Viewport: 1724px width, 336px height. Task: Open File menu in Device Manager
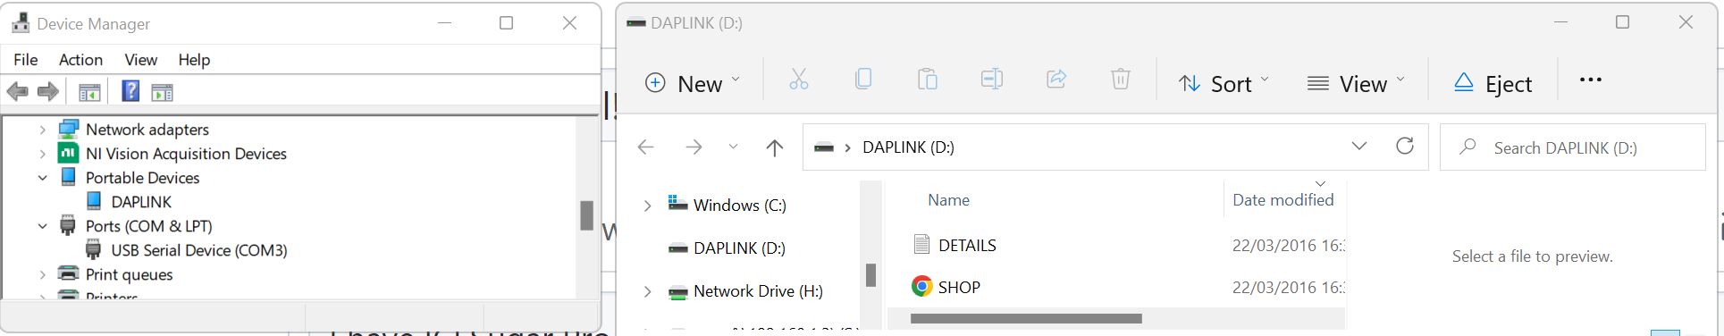26,60
